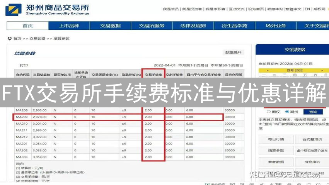
Task: Open the 法律及规则 navigation menu
Action: tap(193, 26)
